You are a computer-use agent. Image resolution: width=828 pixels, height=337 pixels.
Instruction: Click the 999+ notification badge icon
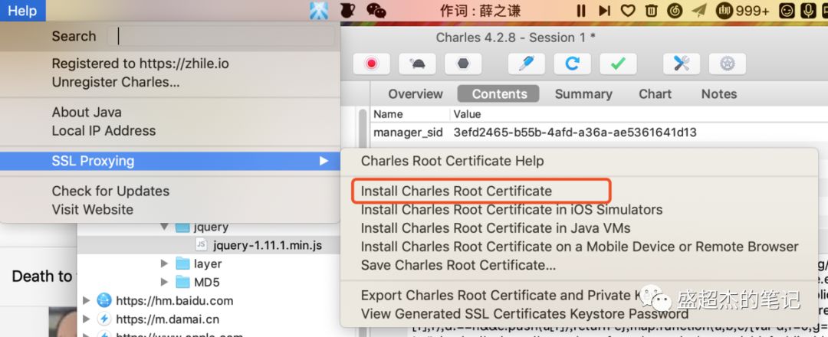742,11
